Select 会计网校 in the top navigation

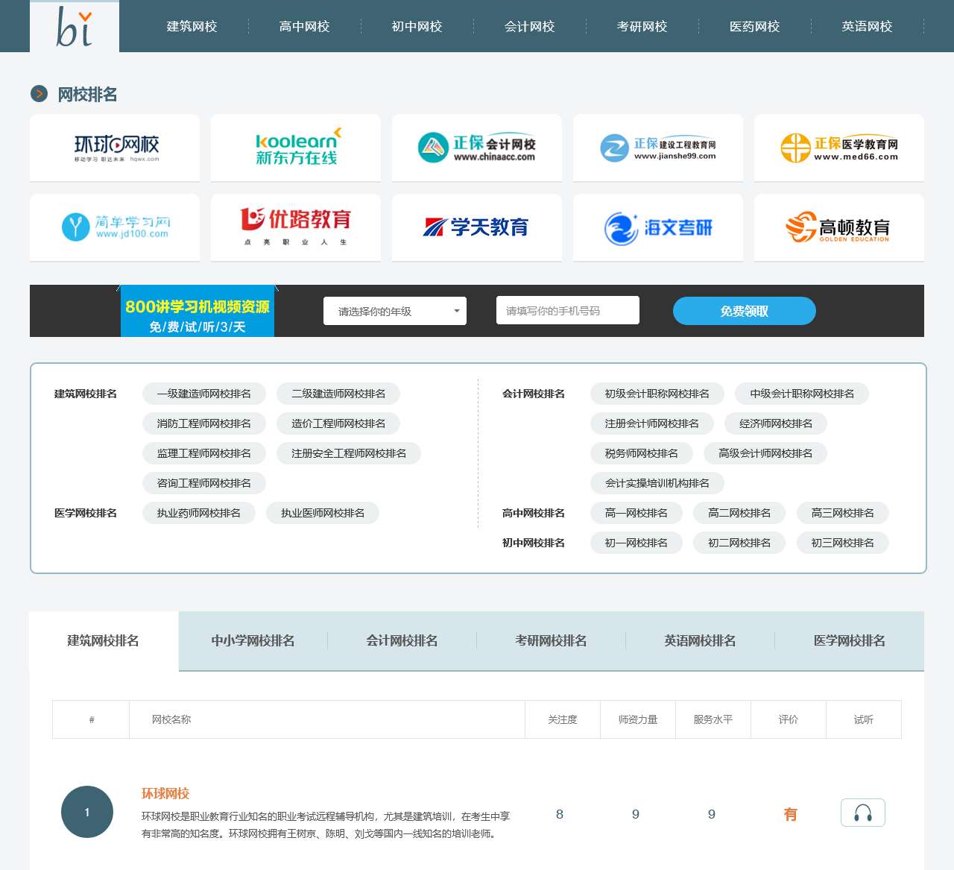(x=527, y=25)
